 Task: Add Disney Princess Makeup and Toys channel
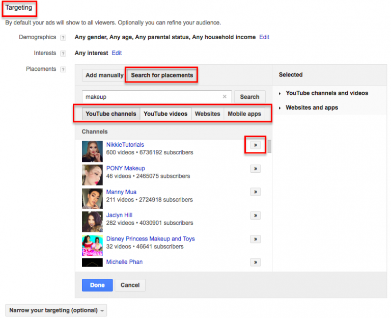point(255,239)
